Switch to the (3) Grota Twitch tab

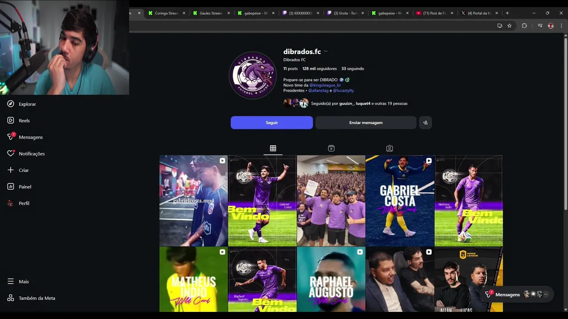[345, 13]
